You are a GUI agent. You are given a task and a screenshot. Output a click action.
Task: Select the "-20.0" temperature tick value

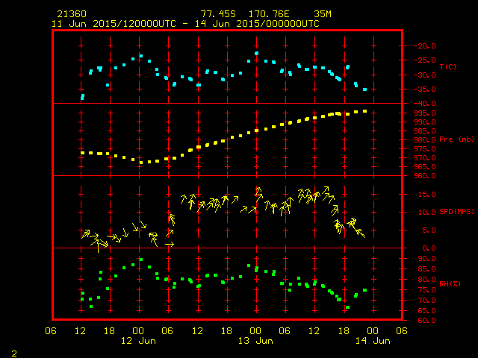425,46
